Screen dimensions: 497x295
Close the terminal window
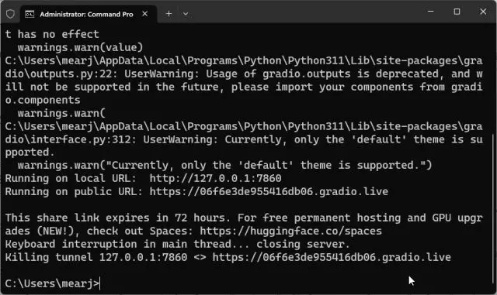tap(483, 12)
